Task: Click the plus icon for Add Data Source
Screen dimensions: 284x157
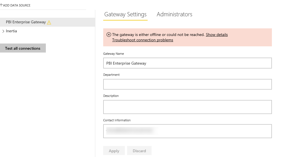Action: pyautogui.click(x=1, y=5)
